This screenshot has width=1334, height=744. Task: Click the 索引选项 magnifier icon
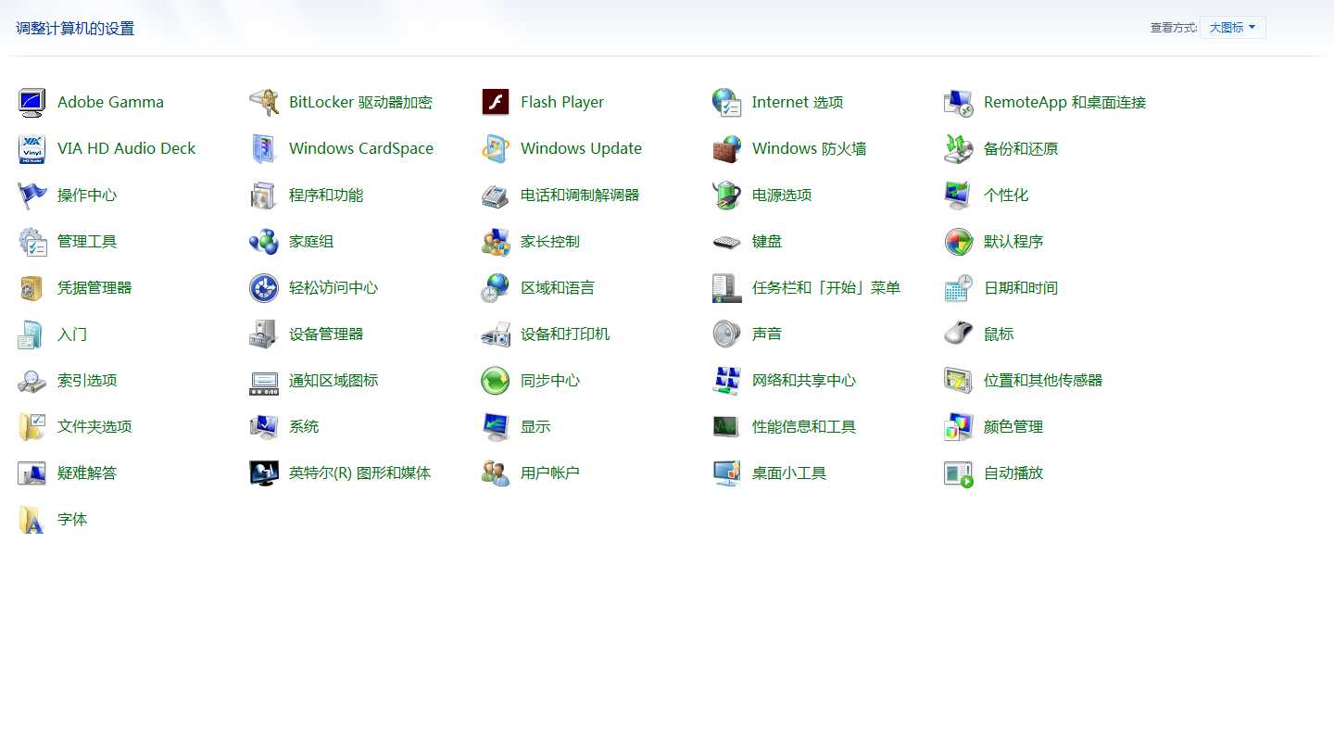click(x=32, y=380)
